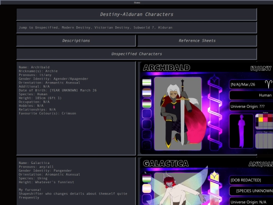Click 'Favourite Colour(s): Crimson' line
The height and width of the screenshot is (205, 273).
[x=48, y=113]
